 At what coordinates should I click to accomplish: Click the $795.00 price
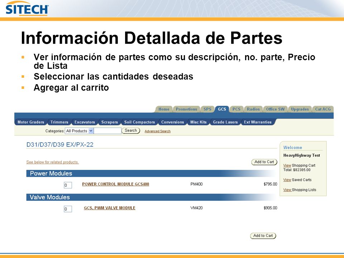270,184
